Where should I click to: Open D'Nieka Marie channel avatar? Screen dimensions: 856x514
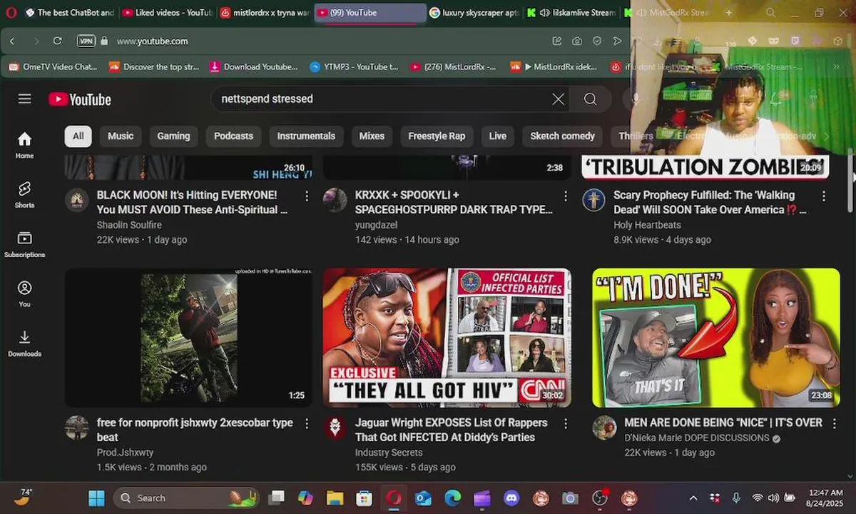(604, 428)
